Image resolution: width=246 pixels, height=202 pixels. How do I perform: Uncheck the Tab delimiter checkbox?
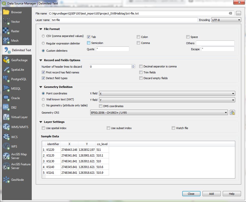(x=89, y=37)
